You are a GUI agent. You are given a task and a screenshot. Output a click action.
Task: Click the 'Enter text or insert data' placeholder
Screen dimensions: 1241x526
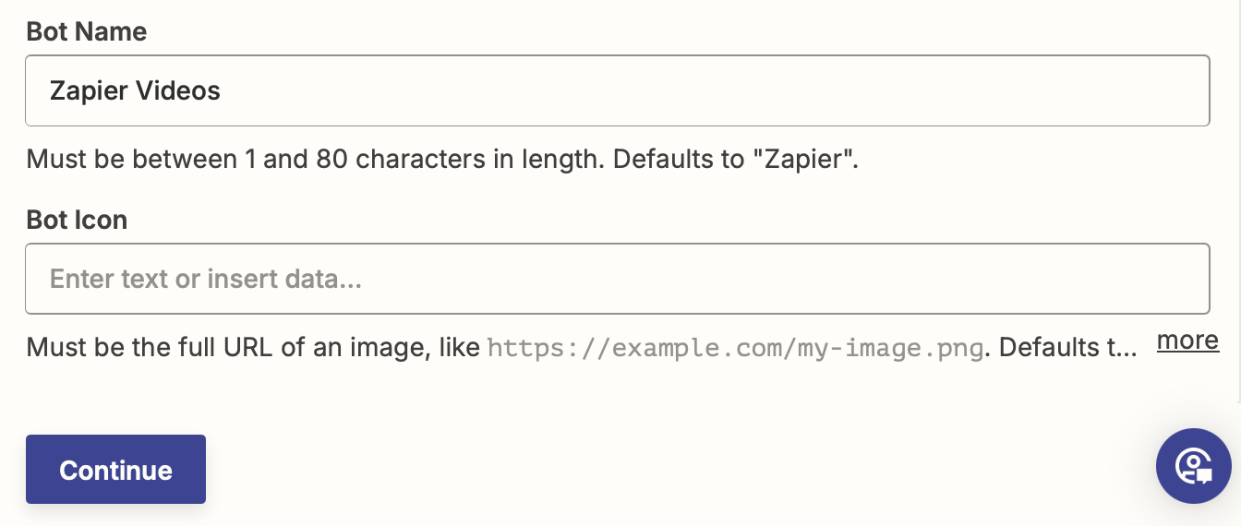205,279
